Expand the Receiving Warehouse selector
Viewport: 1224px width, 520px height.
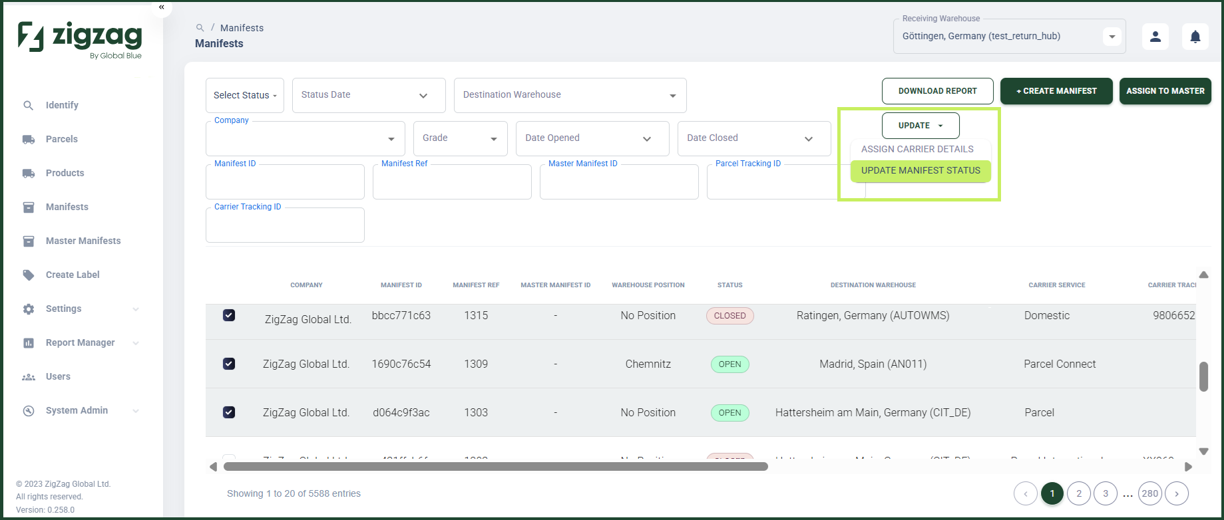click(x=1112, y=37)
